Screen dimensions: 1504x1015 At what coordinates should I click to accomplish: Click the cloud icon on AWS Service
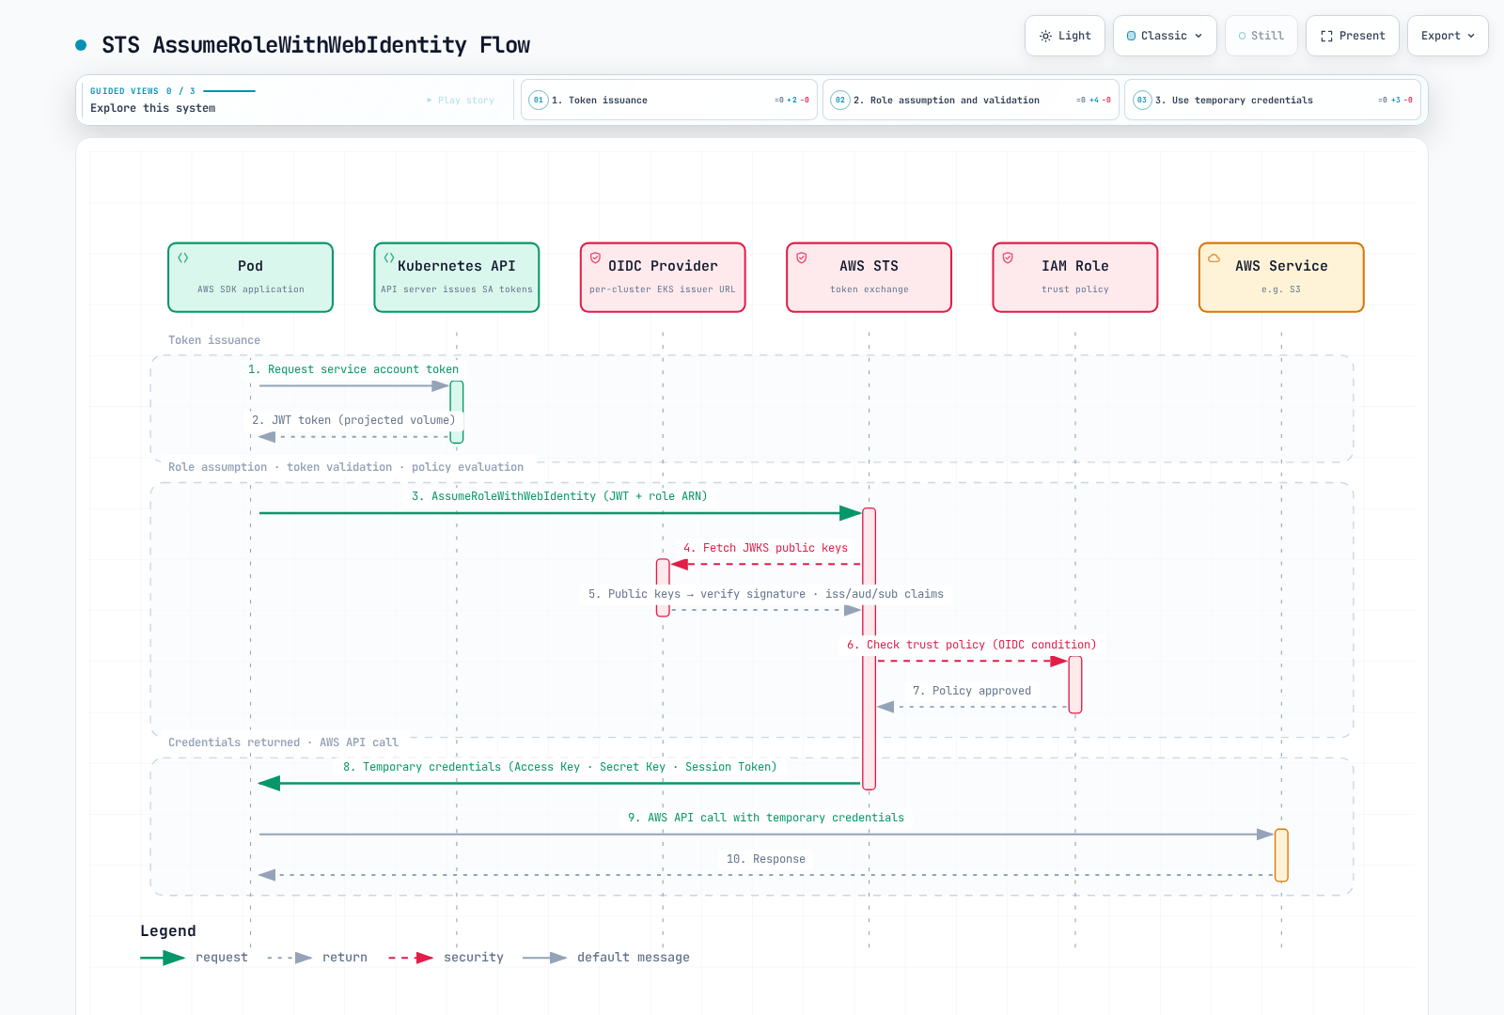1214,258
